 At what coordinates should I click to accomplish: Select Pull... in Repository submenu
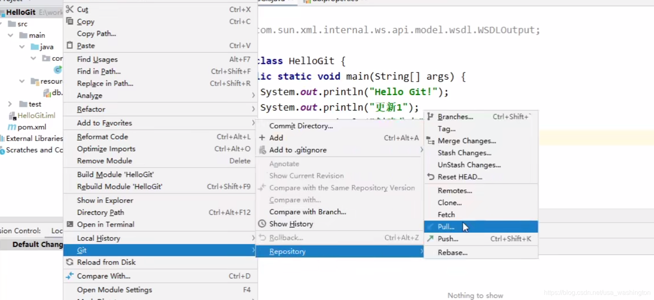coord(481,227)
